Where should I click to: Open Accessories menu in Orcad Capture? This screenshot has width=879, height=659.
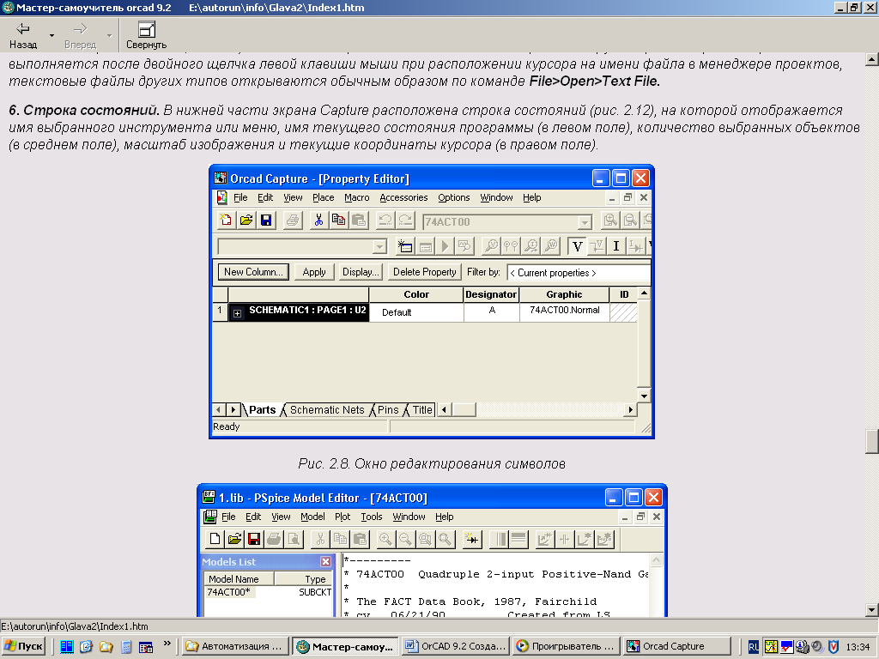click(403, 197)
